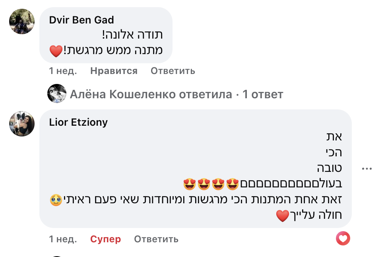
Task: Click the leftmost heart-eyes emoji
Action: point(189,184)
